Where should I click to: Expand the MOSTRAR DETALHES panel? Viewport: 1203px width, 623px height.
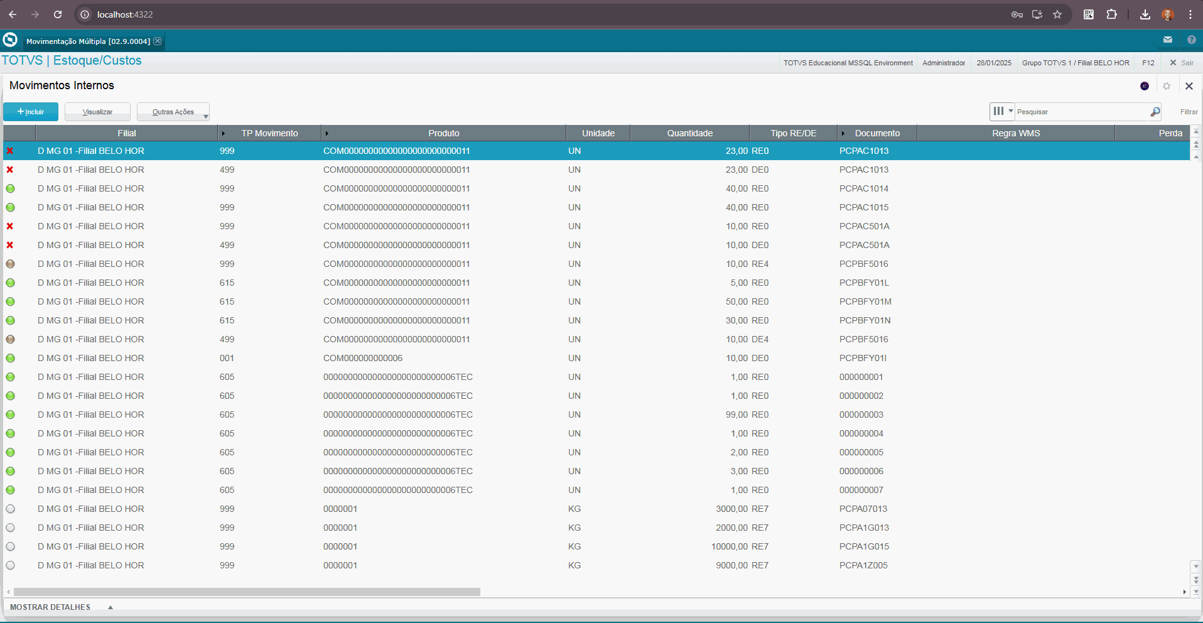tap(61, 607)
